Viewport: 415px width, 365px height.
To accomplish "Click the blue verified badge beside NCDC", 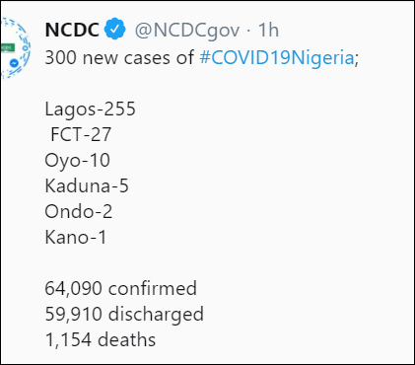I will click(115, 29).
